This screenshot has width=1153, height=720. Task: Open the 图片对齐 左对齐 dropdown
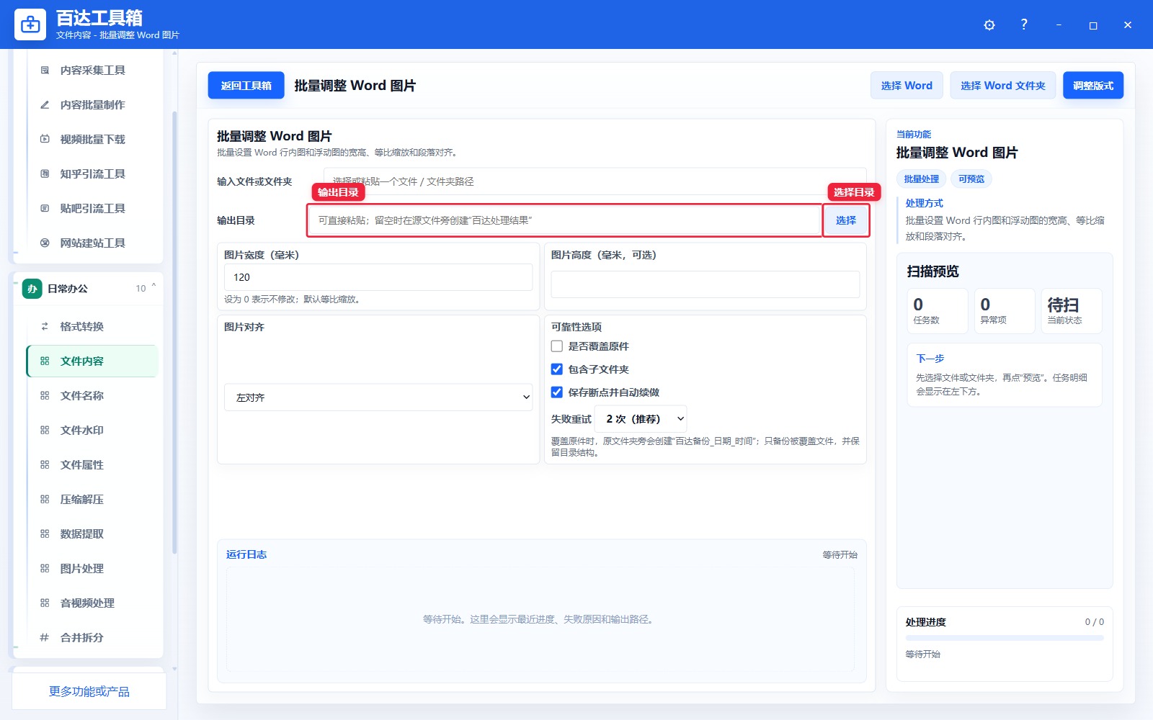378,397
